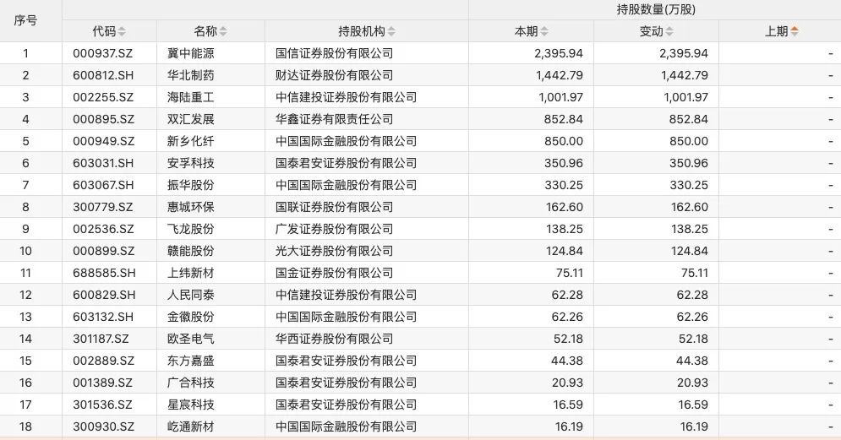Screen dimensions: 841x440
Task: Open stock name 双汇发展
Action: (x=190, y=120)
